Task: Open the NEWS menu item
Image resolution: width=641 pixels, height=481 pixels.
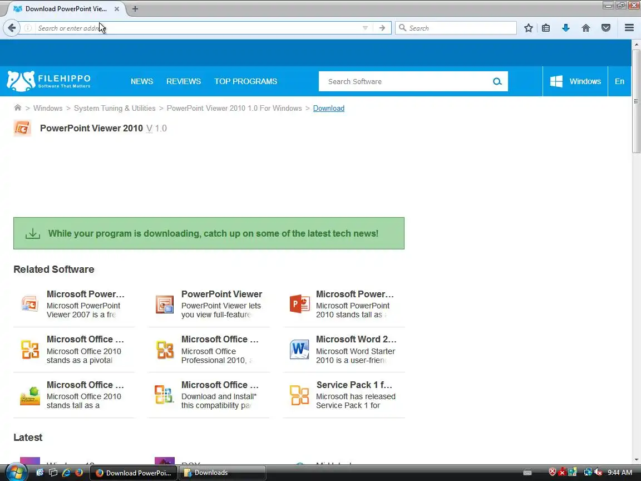Action: [142, 81]
